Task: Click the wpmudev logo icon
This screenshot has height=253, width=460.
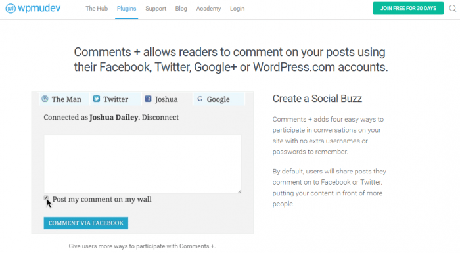Action: (x=11, y=9)
